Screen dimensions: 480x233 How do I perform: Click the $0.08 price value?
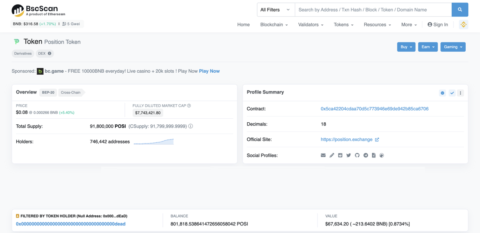point(22,112)
